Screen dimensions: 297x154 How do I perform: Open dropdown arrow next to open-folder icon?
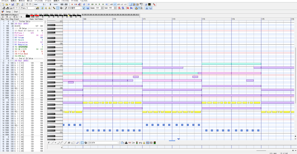10,4
